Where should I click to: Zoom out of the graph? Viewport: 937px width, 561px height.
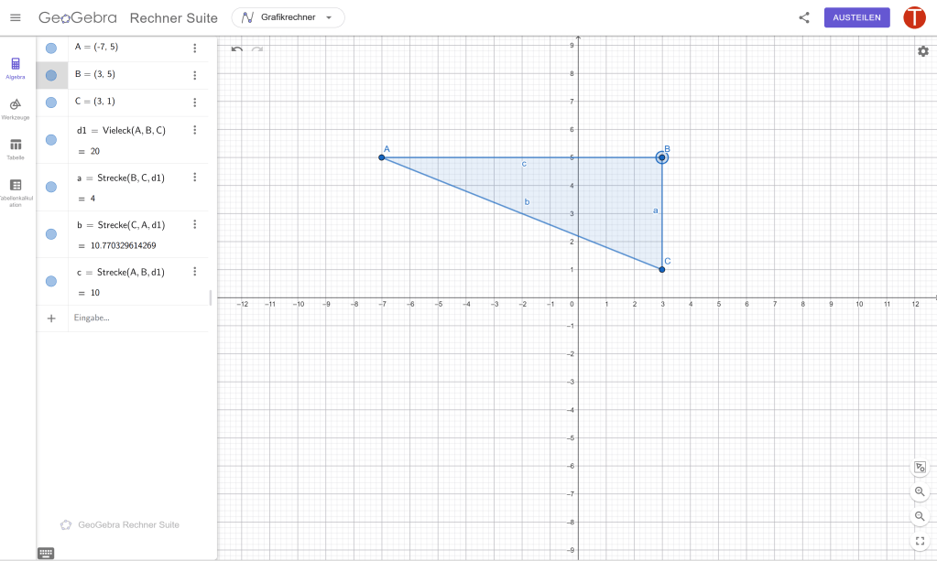921,516
